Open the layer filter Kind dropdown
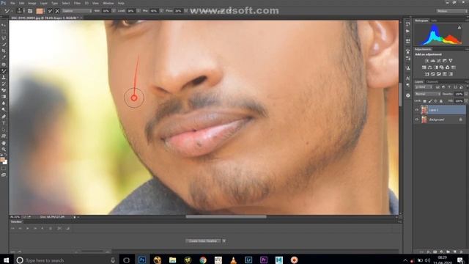Viewport: 469px width, 264px height. 424,87
